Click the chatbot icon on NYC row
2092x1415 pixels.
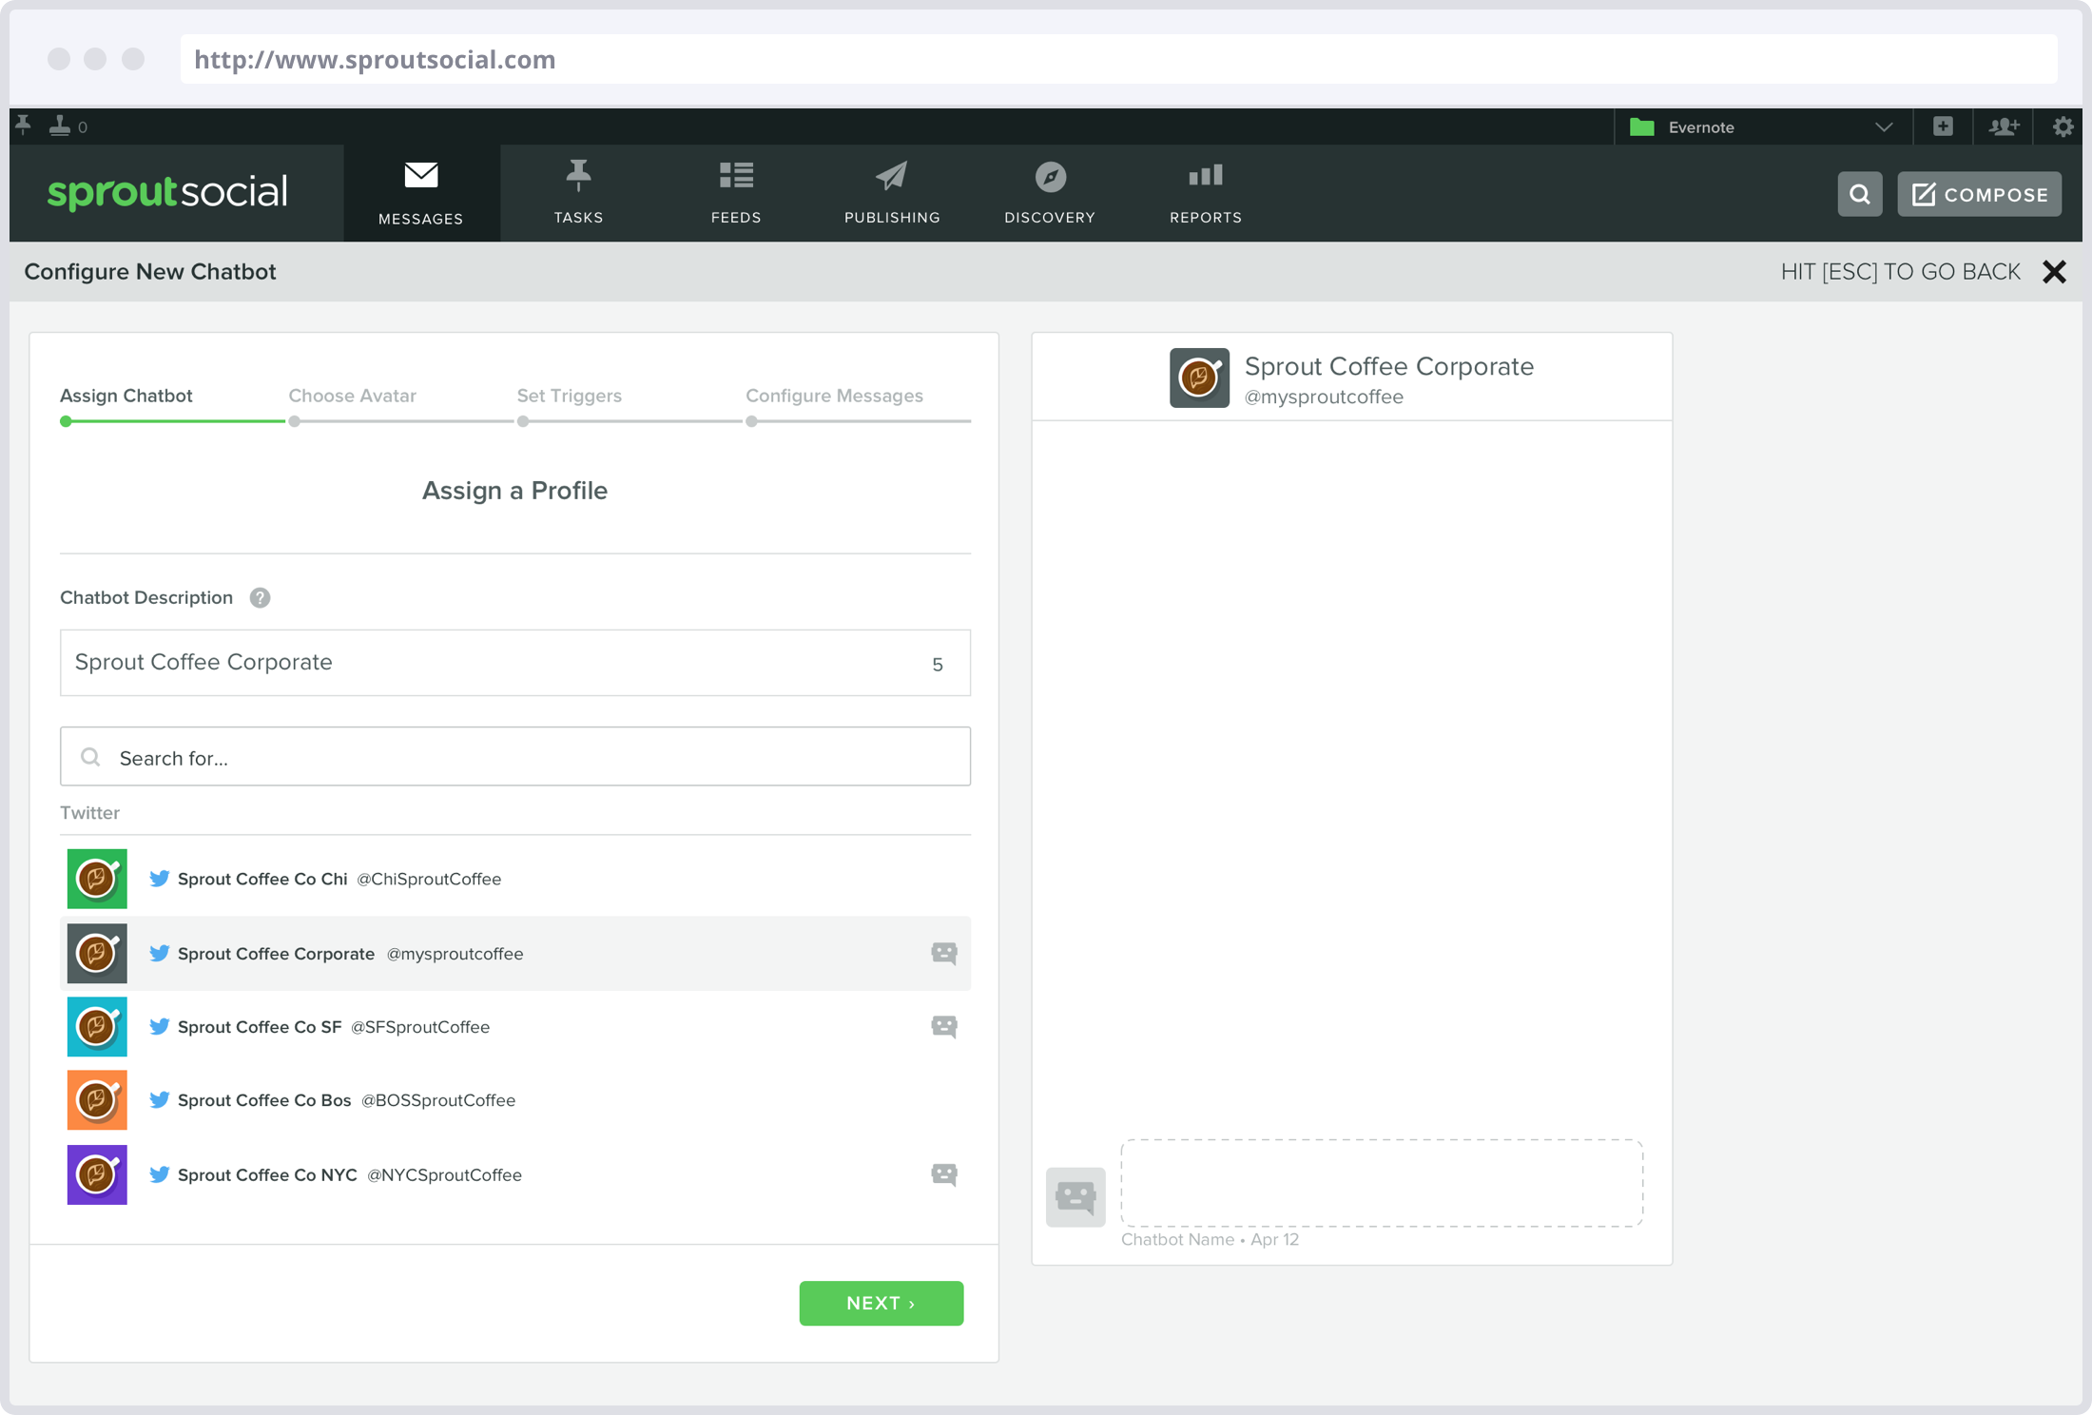(944, 1174)
